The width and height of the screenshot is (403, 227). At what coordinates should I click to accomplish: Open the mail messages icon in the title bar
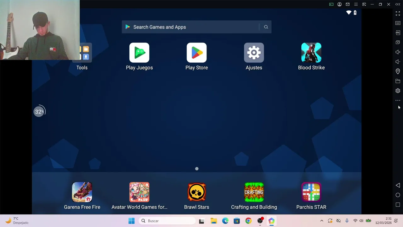pos(348,4)
